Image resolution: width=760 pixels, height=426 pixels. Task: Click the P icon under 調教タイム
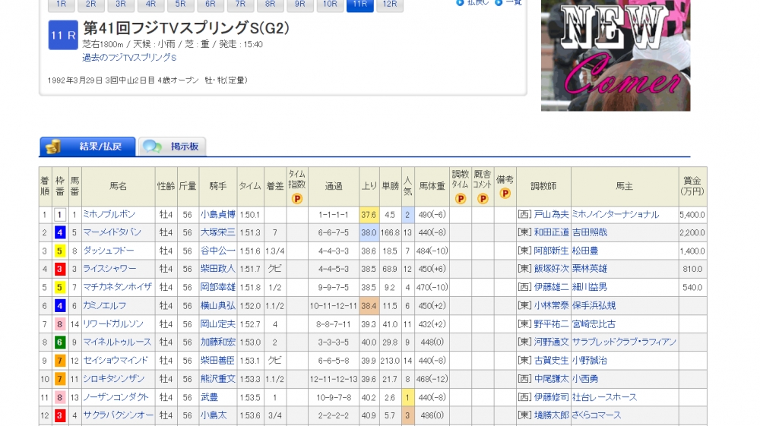(x=461, y=198)
